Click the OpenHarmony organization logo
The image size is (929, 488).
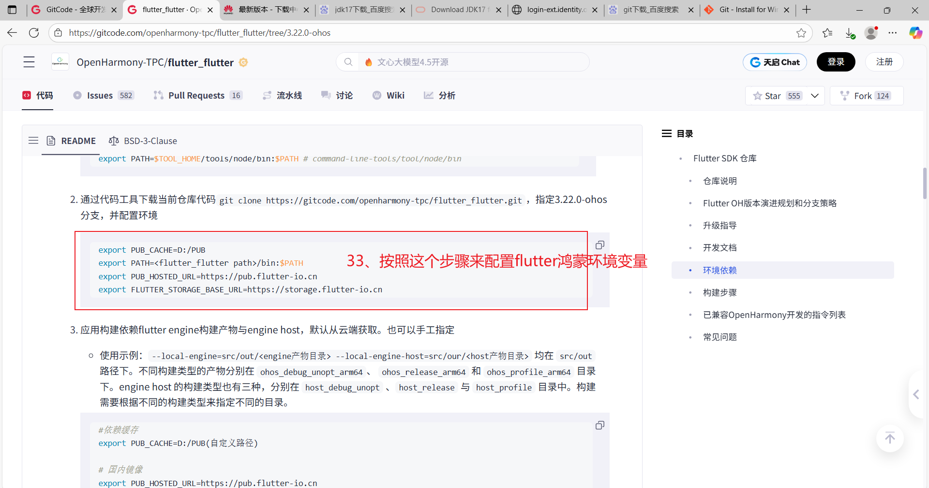pos(60,62)
